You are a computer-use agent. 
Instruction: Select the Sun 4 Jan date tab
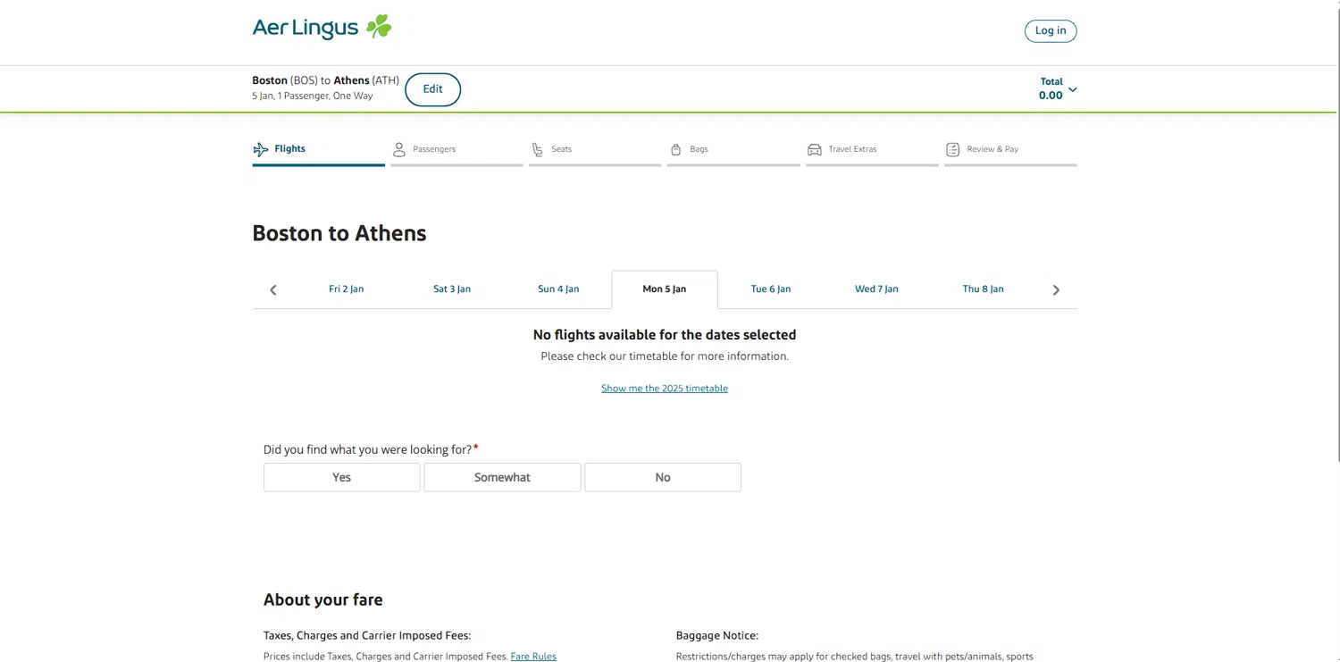(558, 289)
